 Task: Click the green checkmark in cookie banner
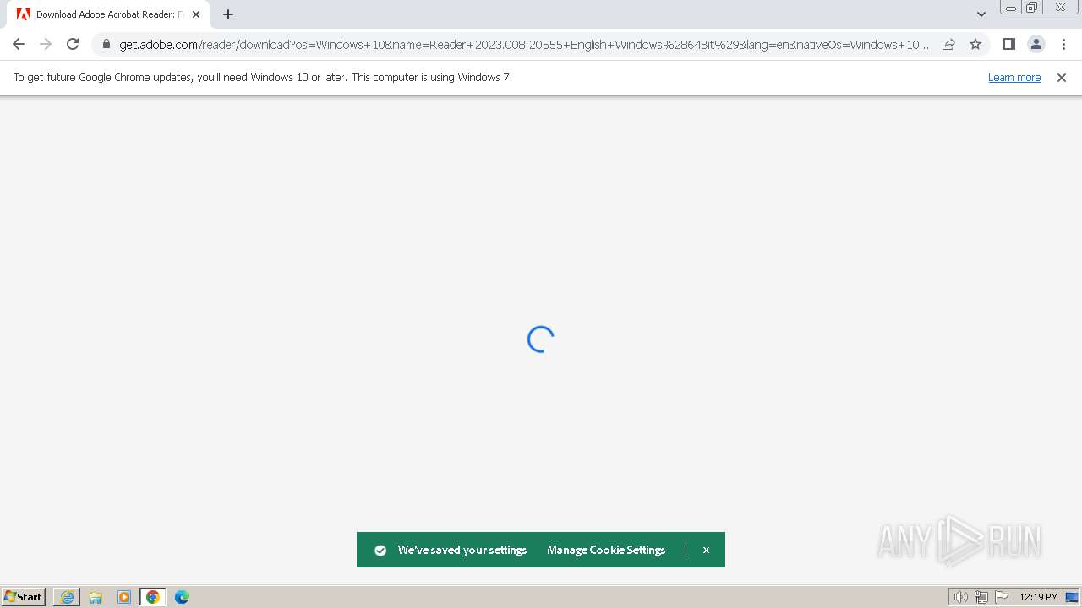(380, 551)
